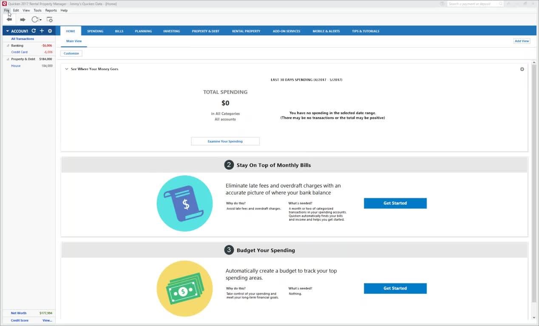Collapse the Accounts bar header arrow

click(x=7, y=31)
